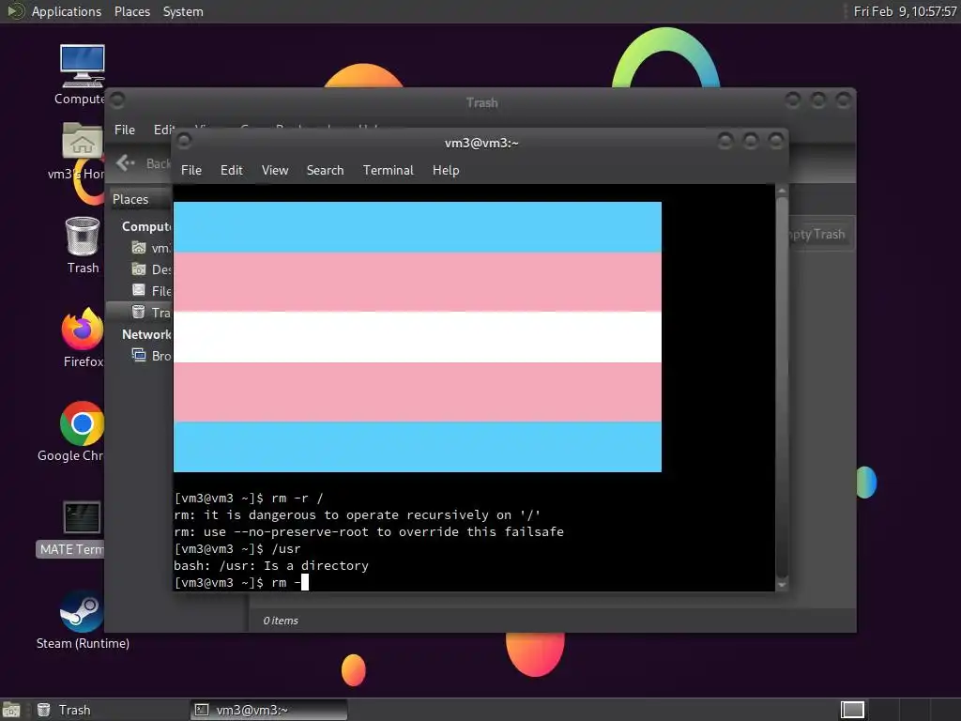Open the terminal Edit menu
The width and height of the screenshot is (961, 721).
pyautogui.click(x=231, y=170)
